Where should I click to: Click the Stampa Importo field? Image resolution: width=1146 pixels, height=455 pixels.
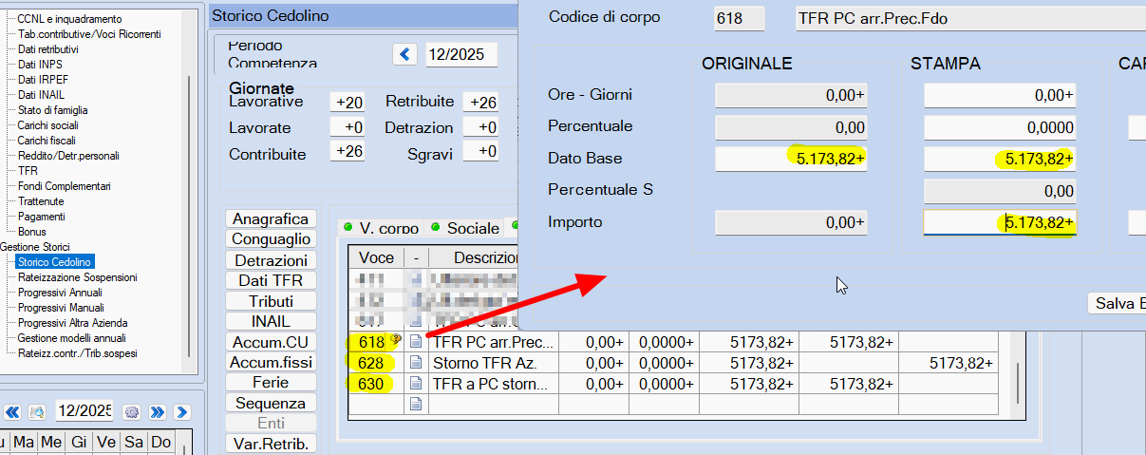point(1001,223)
